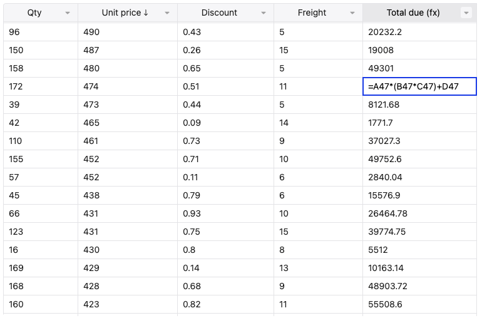Select the Qty cell showing 16
The height and width of the screenshot is (323, 487).
41,250
